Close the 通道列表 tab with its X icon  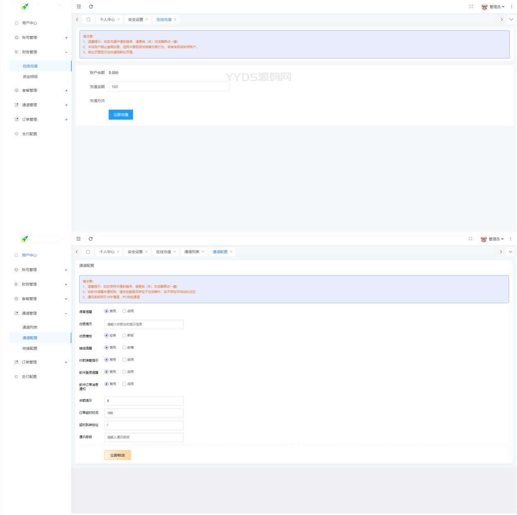(203, 252)
